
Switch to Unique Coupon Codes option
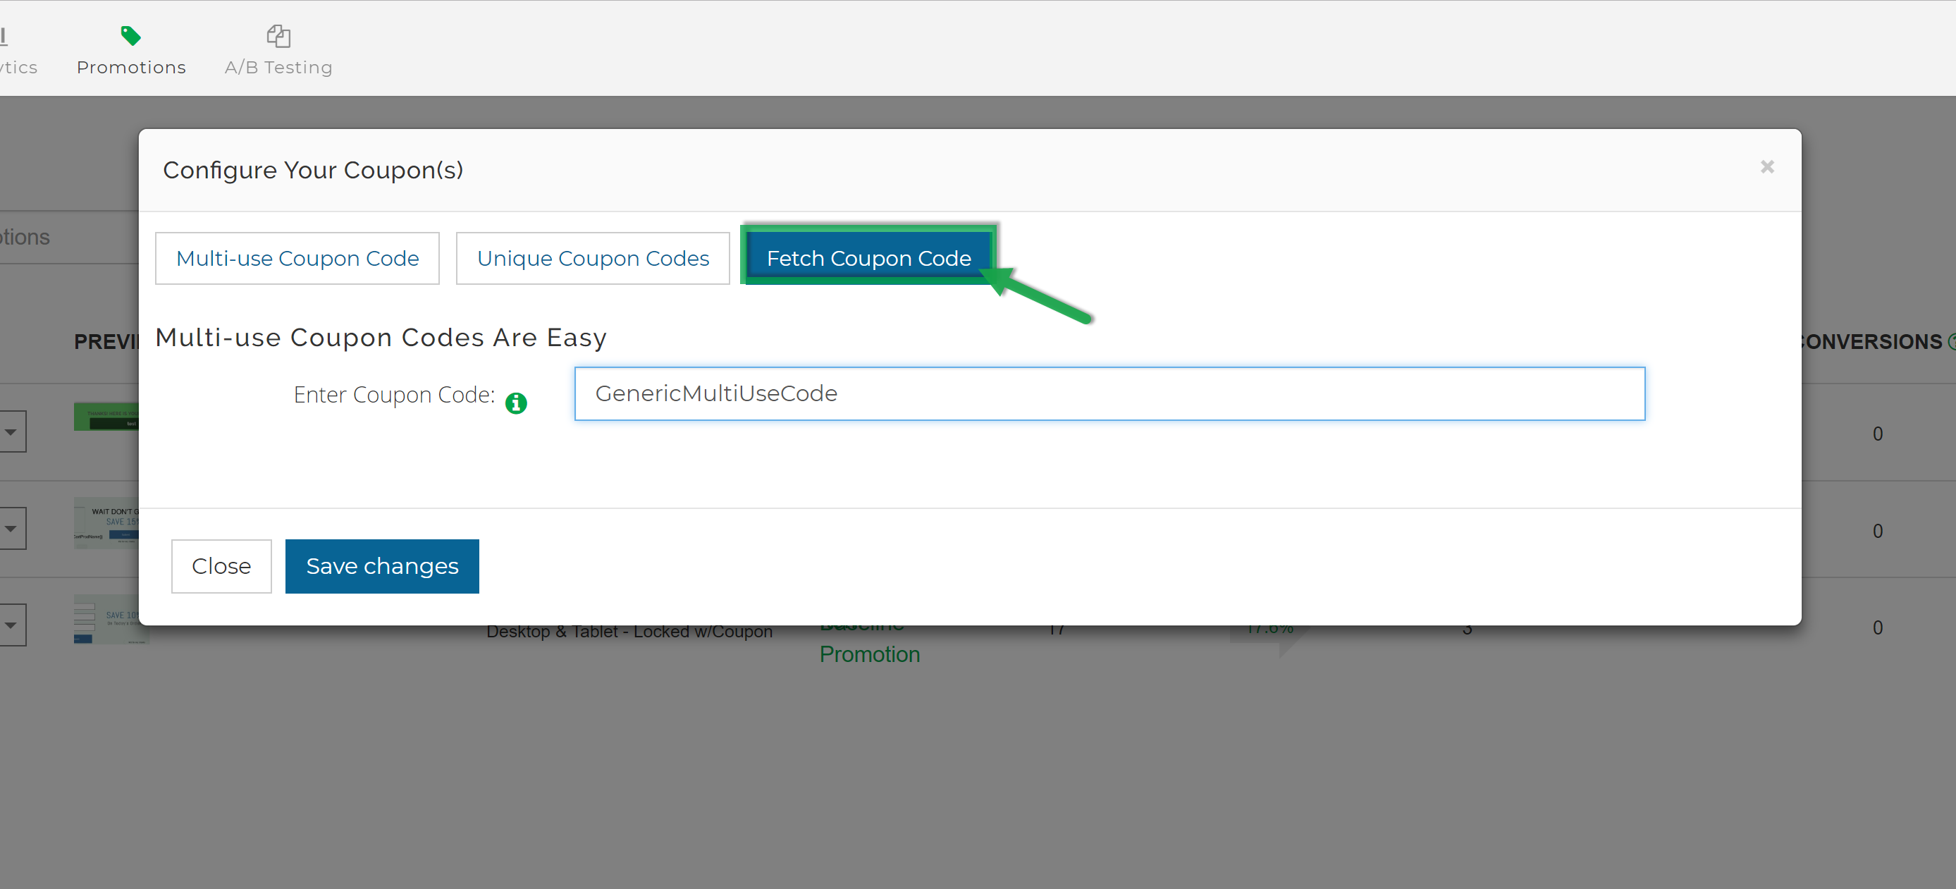pos(592,259)
